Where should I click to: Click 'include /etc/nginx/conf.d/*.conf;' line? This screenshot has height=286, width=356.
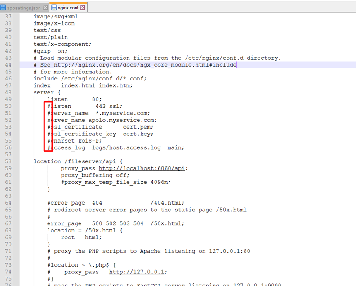(90, 79)
